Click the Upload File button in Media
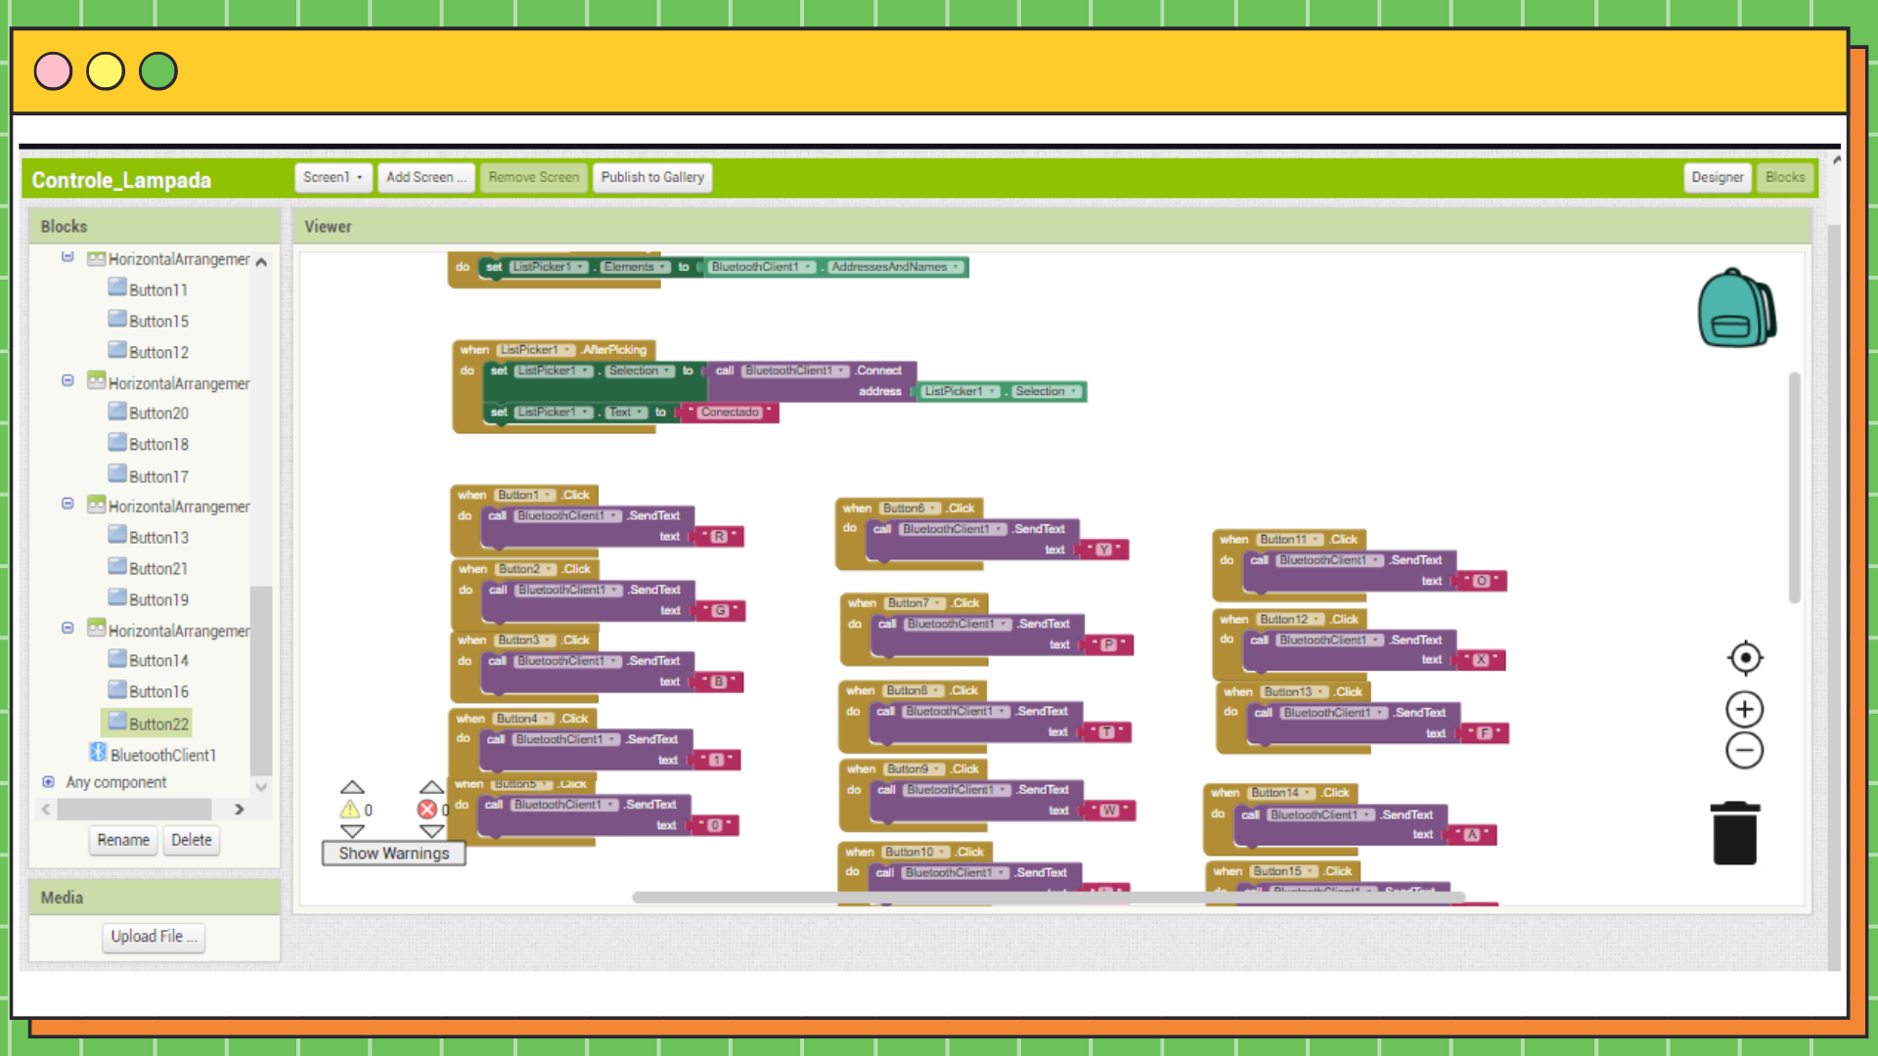 [x=153, y=937]
